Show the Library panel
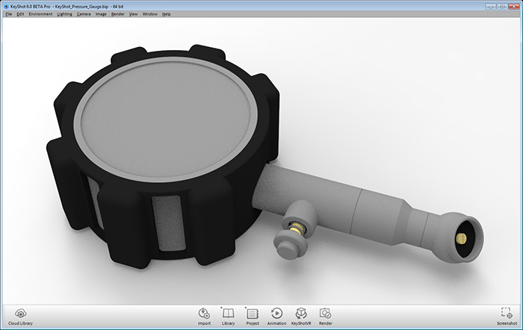The width and height of the screenshot is (523, 330). tap(229, 315)
